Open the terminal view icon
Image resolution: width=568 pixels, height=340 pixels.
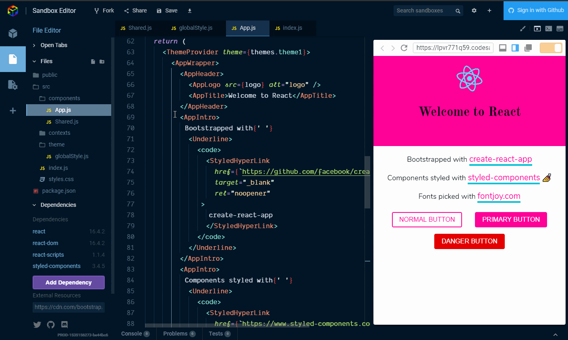[x=549, y=29]
